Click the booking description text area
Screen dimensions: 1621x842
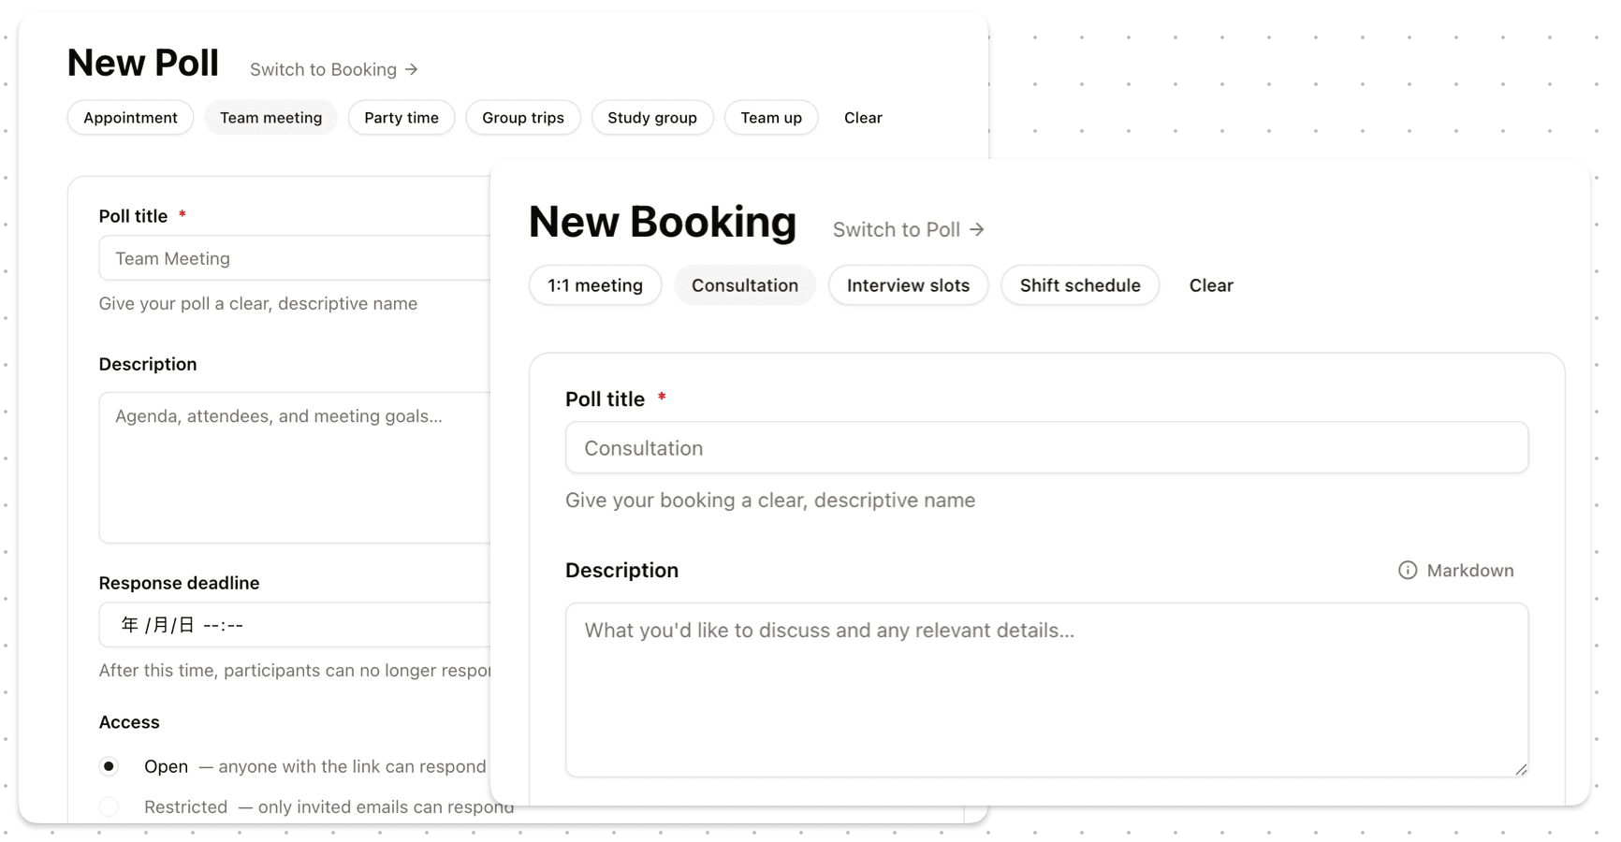(1046, 690)
